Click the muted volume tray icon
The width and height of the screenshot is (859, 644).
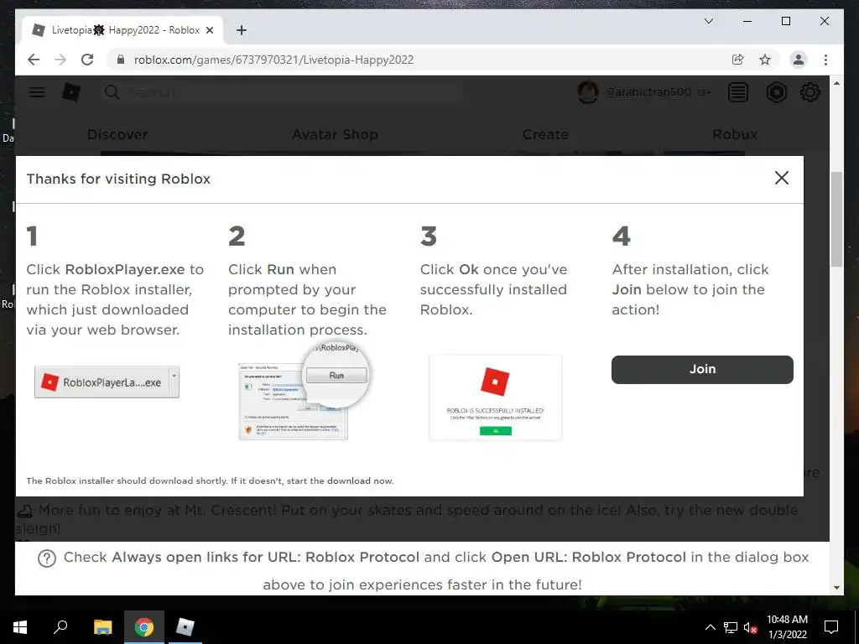coord(750,627)
